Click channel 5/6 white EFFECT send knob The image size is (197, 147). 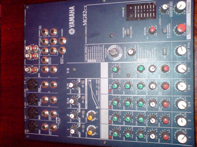click(153, 86)
